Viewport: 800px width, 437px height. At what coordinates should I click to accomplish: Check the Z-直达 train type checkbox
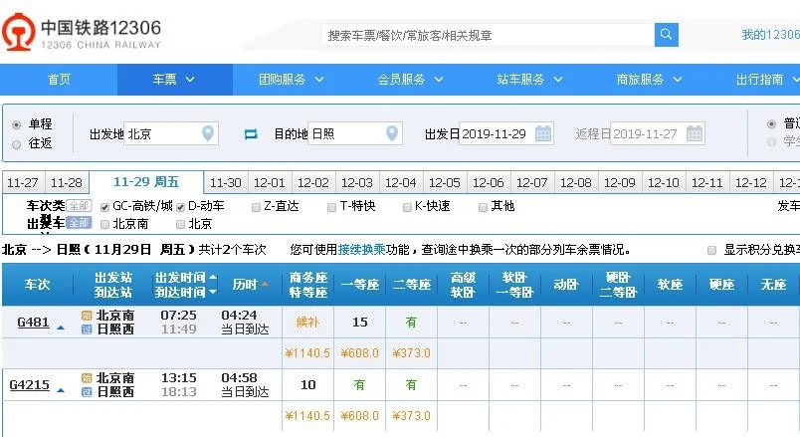click(256, 207)
